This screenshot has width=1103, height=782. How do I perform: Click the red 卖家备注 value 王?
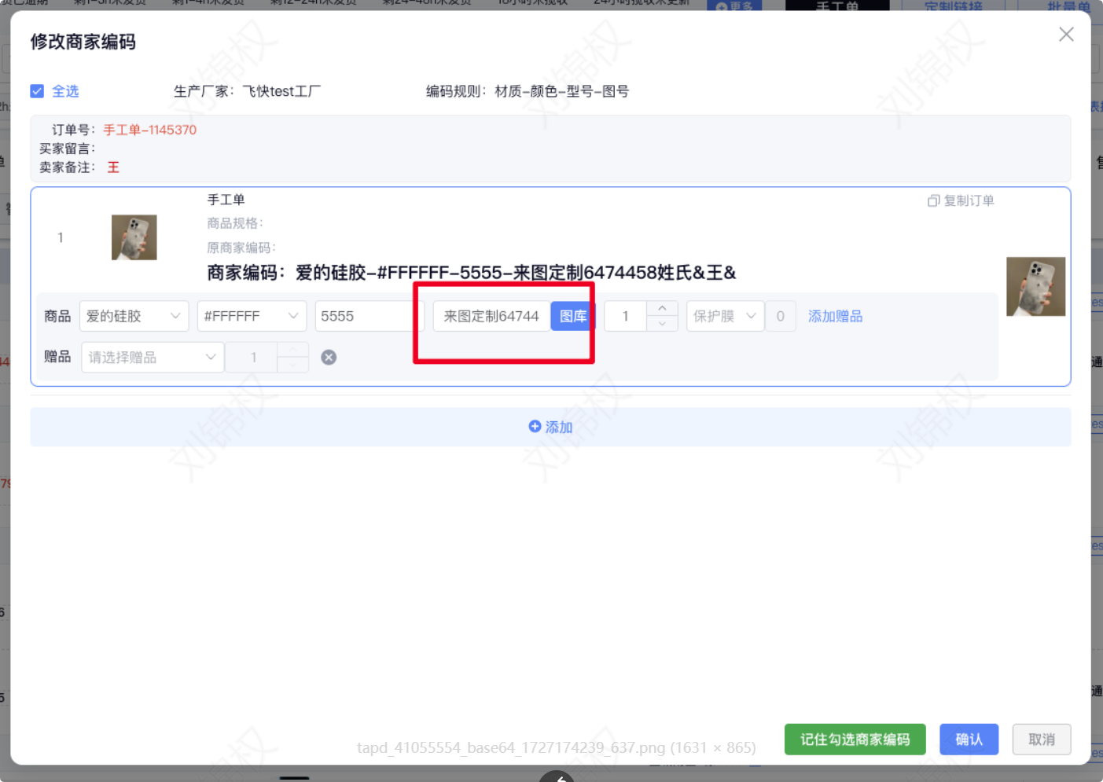tap(113, 167)
